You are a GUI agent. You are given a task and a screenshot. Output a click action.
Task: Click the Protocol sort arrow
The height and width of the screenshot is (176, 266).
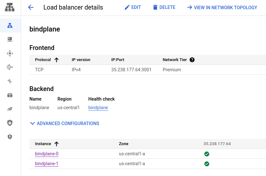pos(57,60)
